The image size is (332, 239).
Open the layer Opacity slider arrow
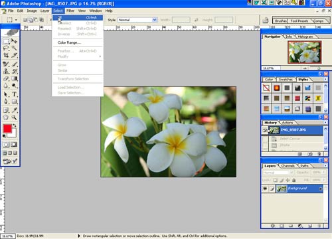point(324,172)
